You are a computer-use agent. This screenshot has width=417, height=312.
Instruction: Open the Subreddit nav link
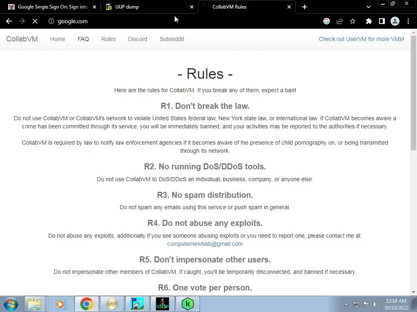click(x=172, y=39)
